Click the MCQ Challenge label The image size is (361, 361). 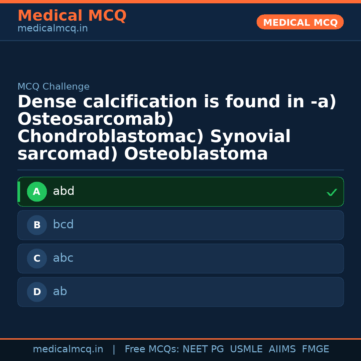point(53,86)
